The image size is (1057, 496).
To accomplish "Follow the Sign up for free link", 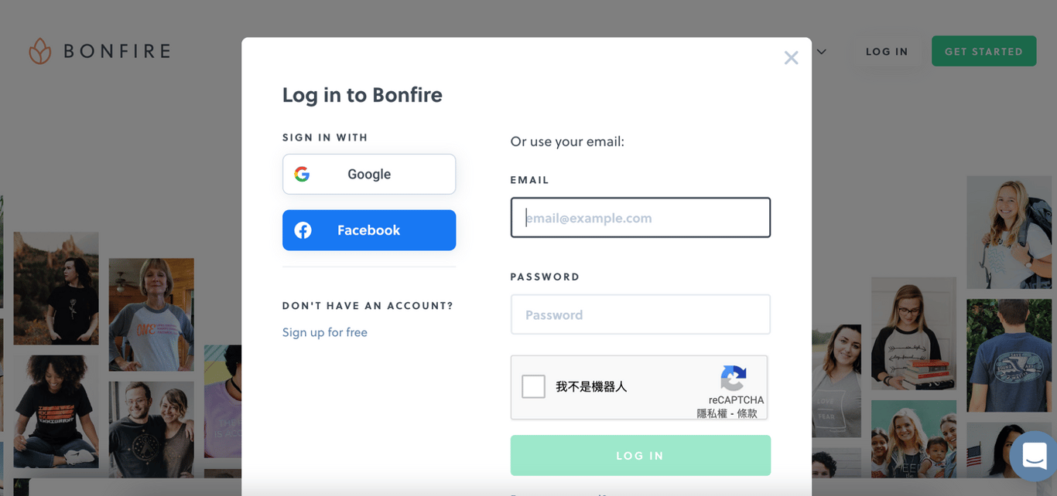I will coord(325,332).
